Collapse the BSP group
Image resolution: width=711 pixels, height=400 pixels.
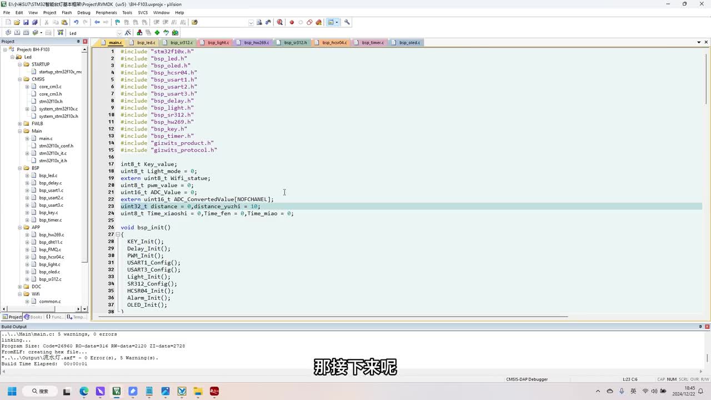19,168
